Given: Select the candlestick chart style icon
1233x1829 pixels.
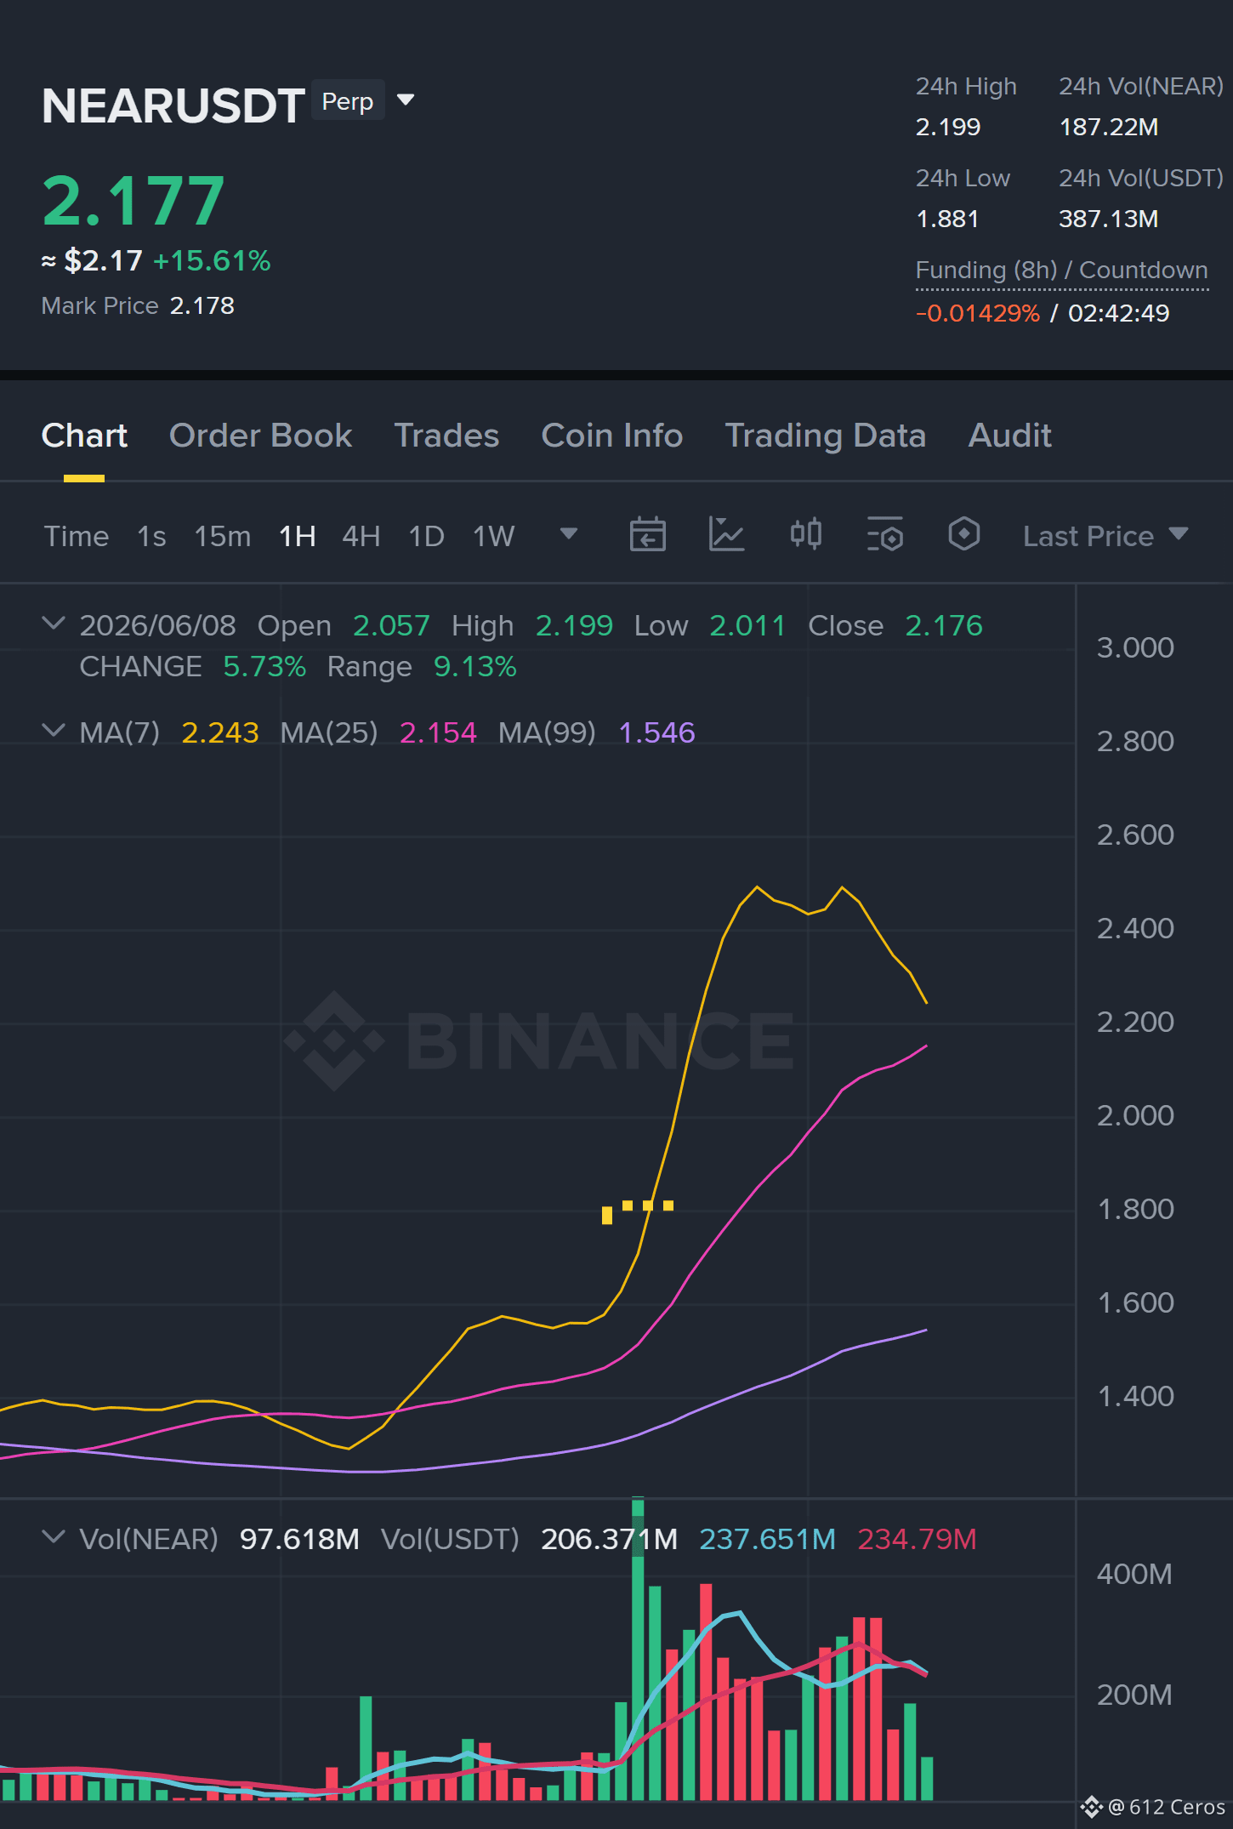Looking at the screenshot, I should (x=805, y=535).
